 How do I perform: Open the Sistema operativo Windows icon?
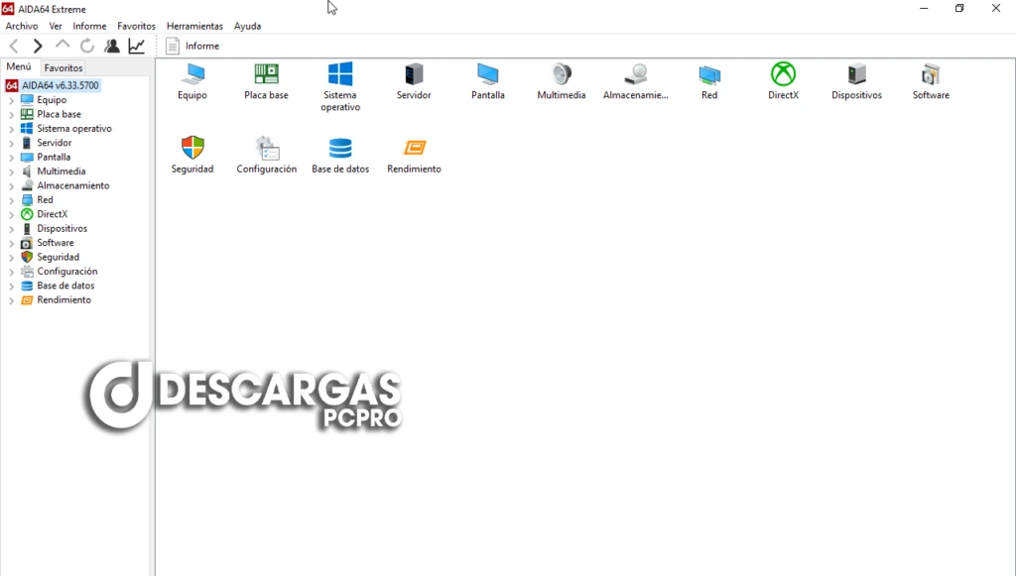tap(340, 75)
